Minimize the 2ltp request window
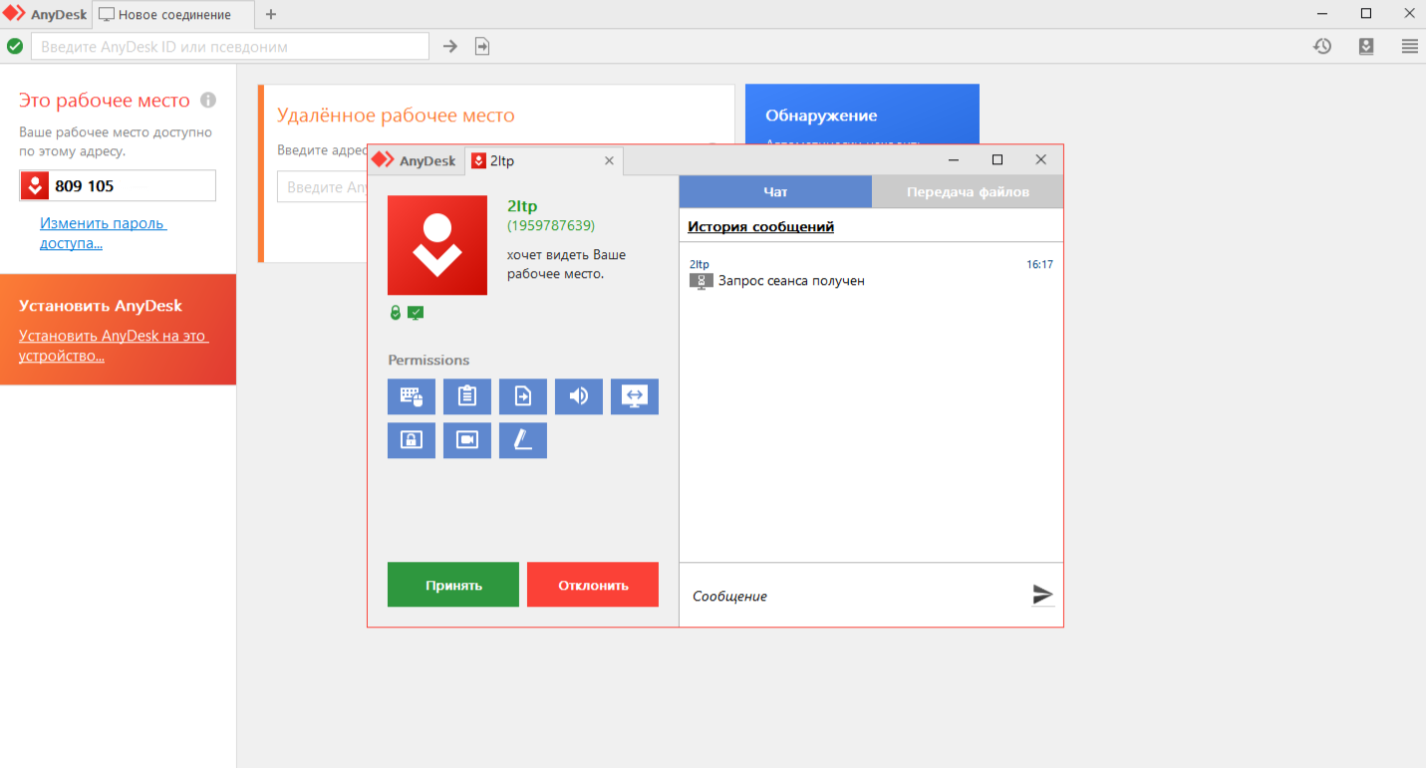1426x768 pixels. 954,159
